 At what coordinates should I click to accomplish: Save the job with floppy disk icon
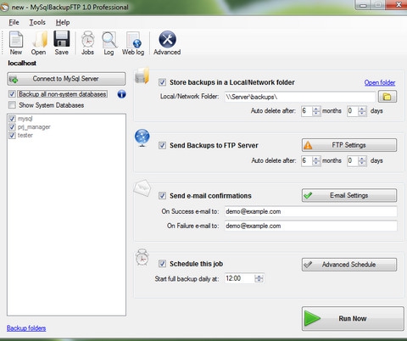(x=62, y=43)
